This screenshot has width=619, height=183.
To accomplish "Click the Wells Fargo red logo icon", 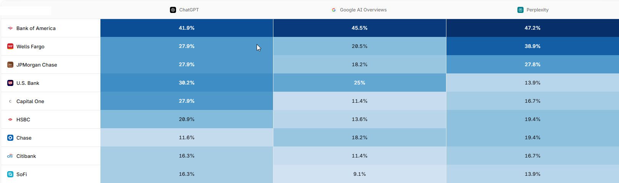I will (10, 46).
